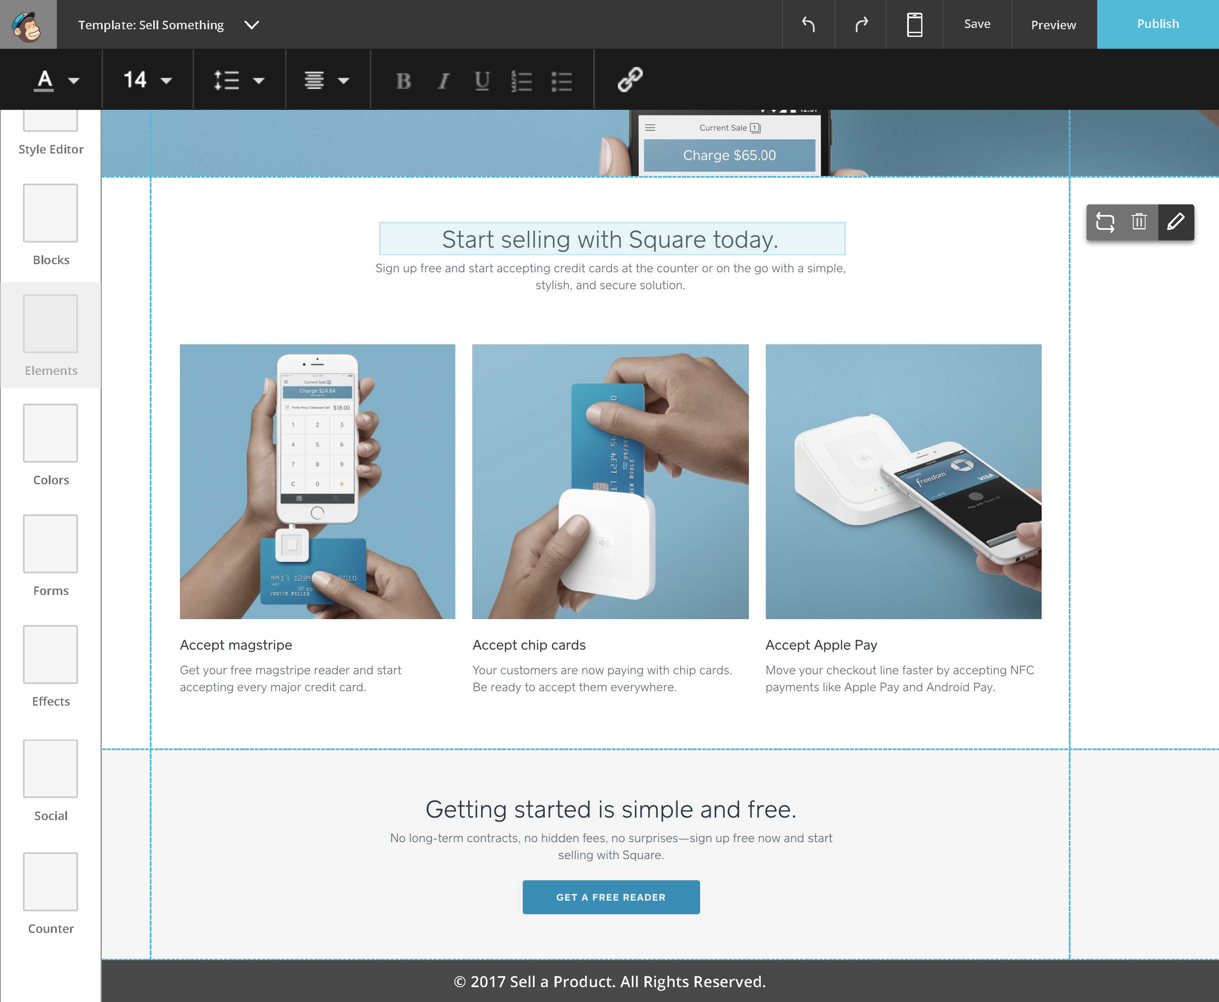Delete the block with trash icon
Image resolution: width=1219 pixels, height=1002 pixels.
(x=1140, y=222)
